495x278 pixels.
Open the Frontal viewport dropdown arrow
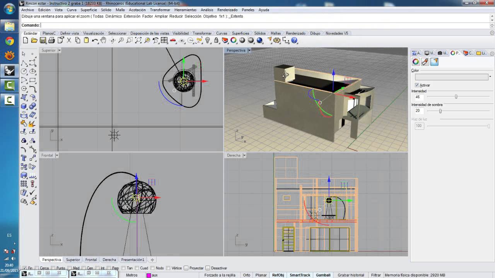[57, 156]
